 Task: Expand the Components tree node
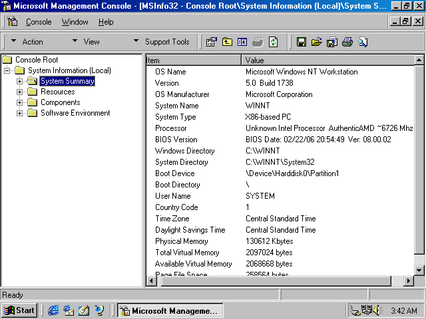[19, 102]
